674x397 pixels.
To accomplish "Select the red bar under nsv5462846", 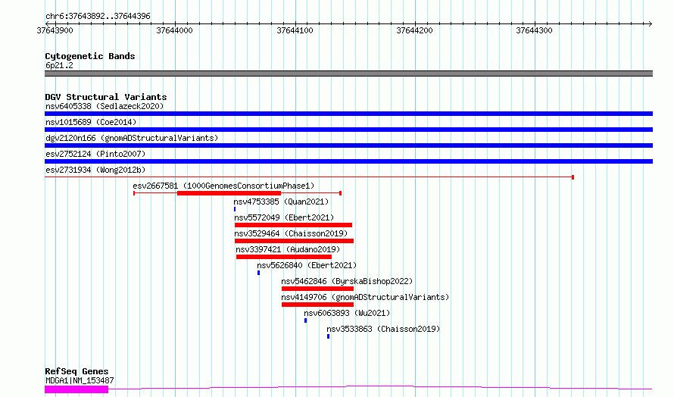I will click(317, 289).
